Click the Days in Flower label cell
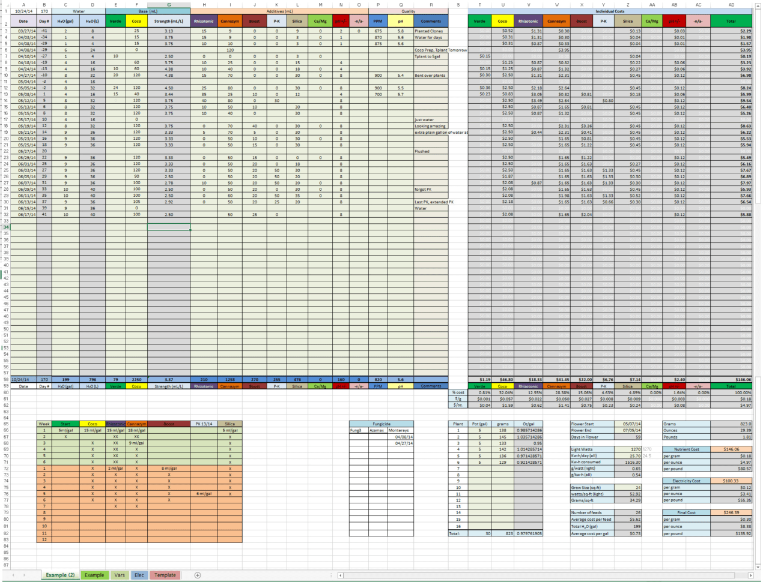 pyautogui.click(x=592, y=437)
